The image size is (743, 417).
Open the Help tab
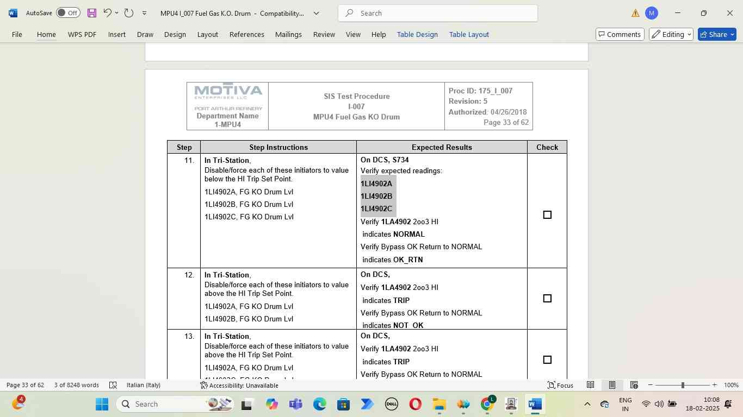click(x=379, y=34)
